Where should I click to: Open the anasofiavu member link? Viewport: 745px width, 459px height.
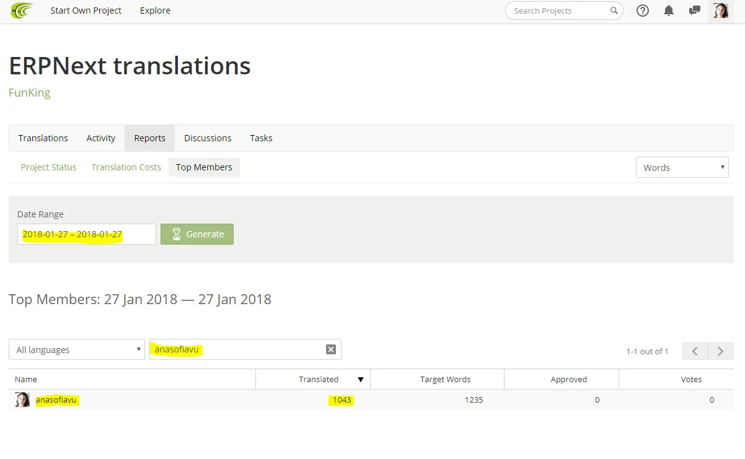tap(56, 400)
